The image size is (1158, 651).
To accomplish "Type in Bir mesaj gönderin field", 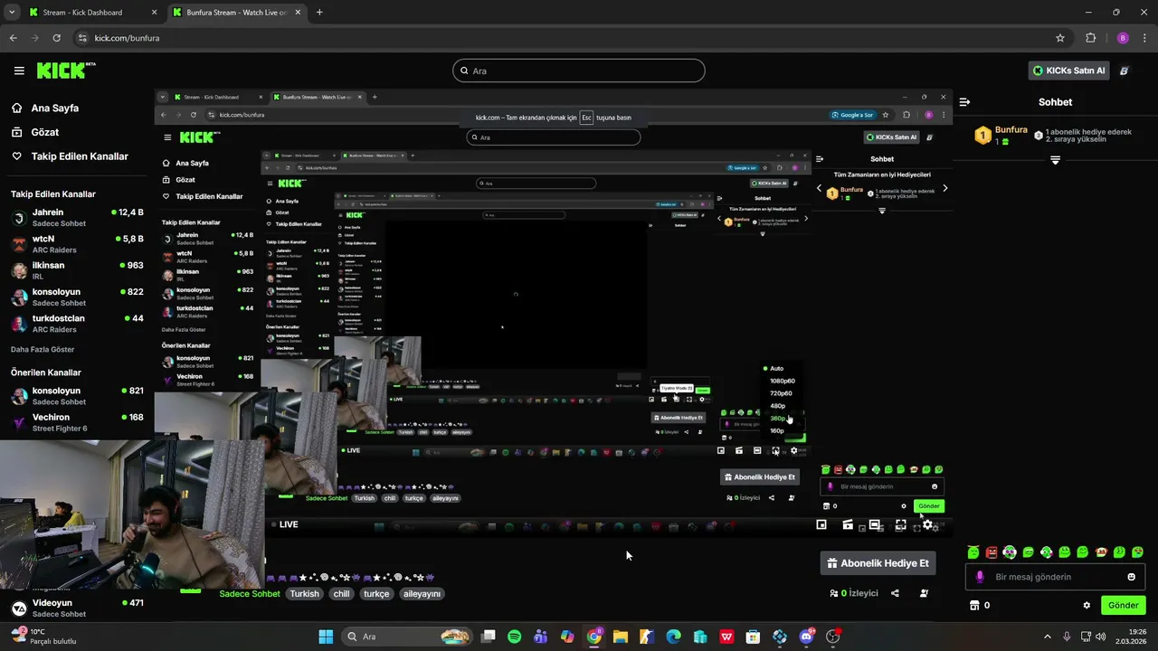I will click(1055, 577).
